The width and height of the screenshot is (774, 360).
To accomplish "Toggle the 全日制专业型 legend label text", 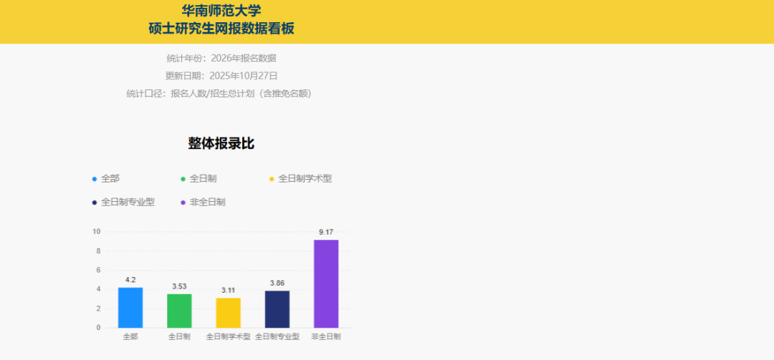I will pyautogui.click(x=128, y=203).
